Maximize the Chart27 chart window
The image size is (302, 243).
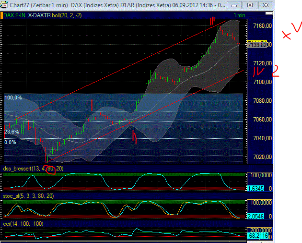click(x=250, y=5)
